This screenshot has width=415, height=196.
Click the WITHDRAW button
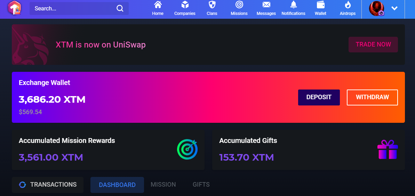(x=373, y=97)
